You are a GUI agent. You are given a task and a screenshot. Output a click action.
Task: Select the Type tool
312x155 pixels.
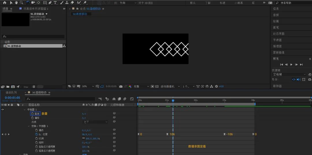(x=55, y=3)
